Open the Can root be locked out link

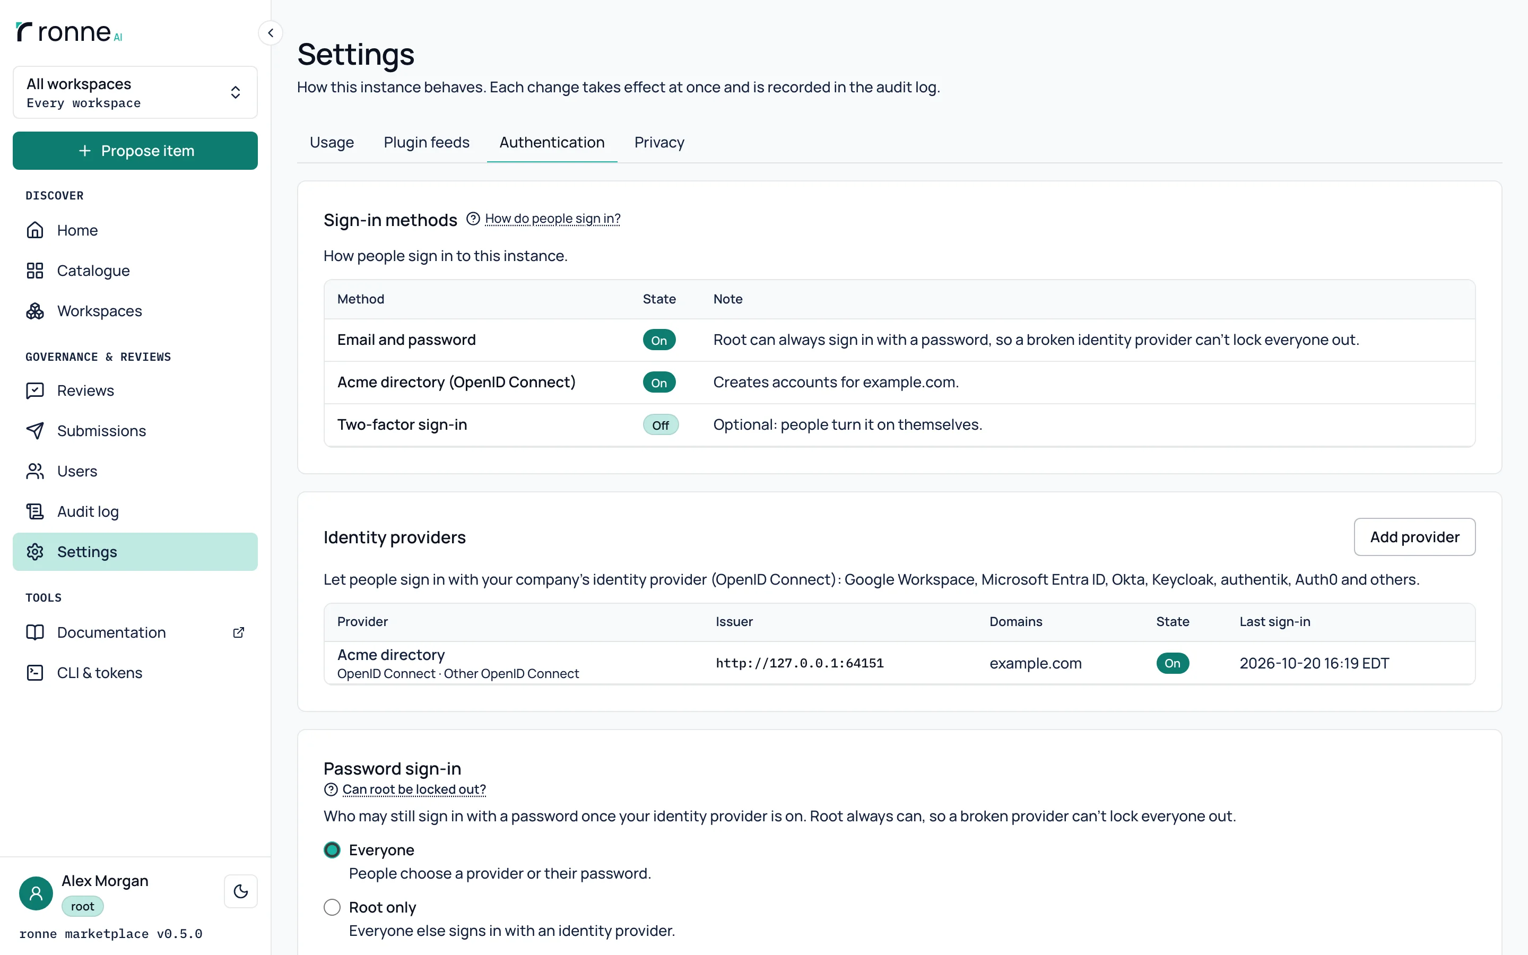point(414,789)
